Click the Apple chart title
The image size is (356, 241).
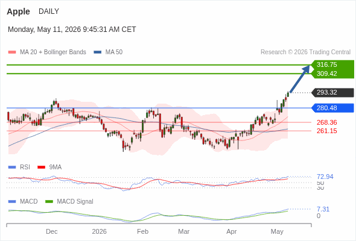tap(18, 11)
